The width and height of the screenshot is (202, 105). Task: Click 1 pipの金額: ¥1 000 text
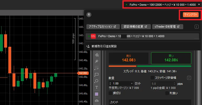[163, 88]
